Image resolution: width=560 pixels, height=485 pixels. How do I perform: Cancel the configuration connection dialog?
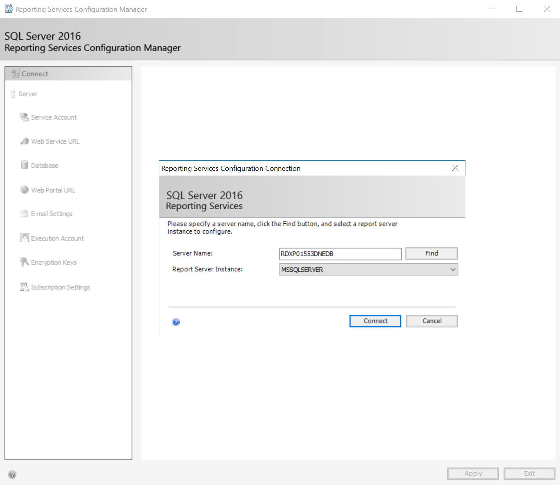click(x=431, y=321)
